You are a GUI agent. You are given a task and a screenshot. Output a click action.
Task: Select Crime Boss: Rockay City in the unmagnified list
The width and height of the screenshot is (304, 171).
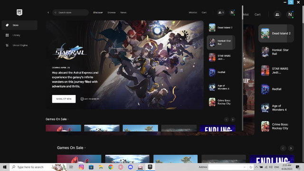pyautogui.click(x=221, y=102)
